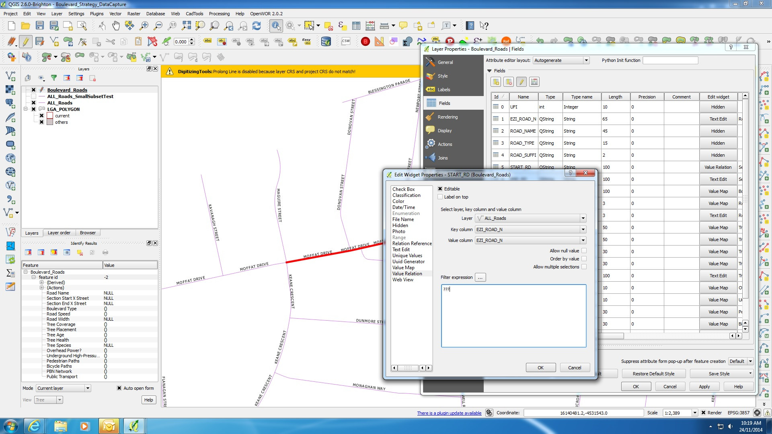This screenshot has width=772, height=434.
Task: Click the plugin update available status link
Action: (x=449, y=413)
